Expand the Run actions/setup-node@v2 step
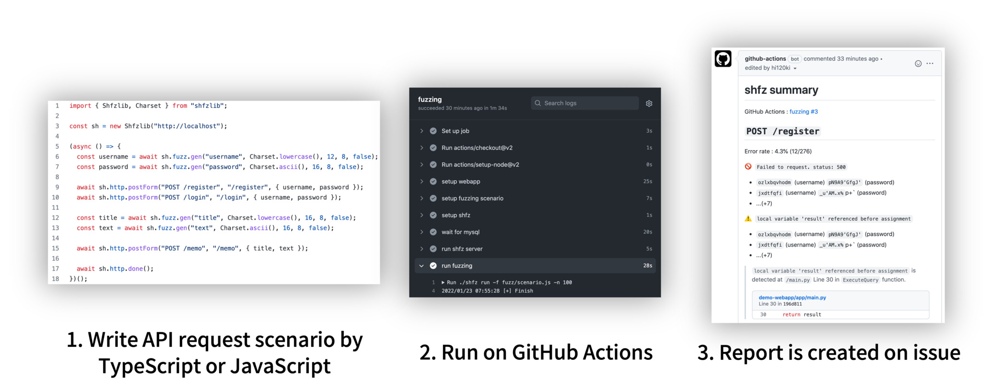This screenshot has width=992, height=390. 421,164
